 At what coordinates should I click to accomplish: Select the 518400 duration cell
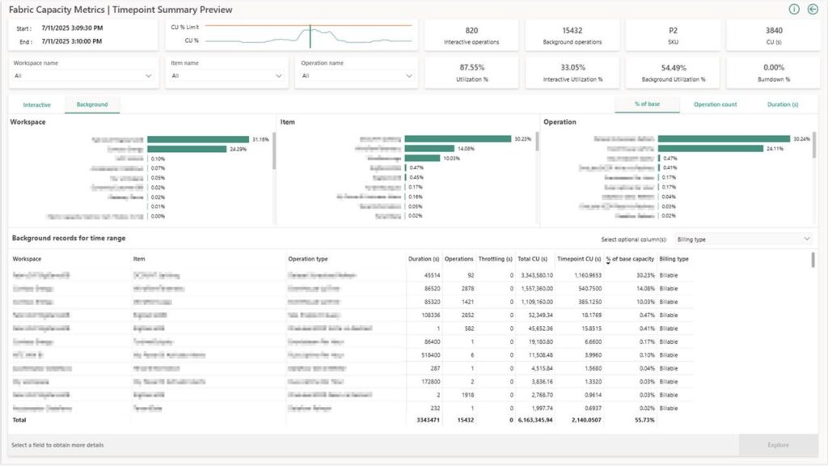click(431, 355)
